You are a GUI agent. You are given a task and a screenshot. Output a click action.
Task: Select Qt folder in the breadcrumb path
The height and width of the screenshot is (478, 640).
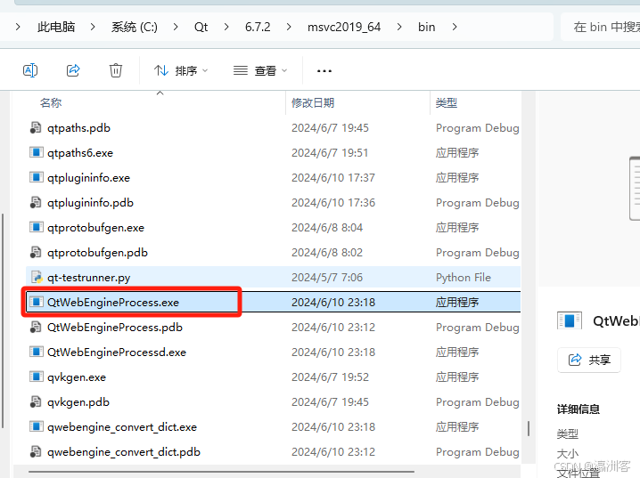click(201, 27)
